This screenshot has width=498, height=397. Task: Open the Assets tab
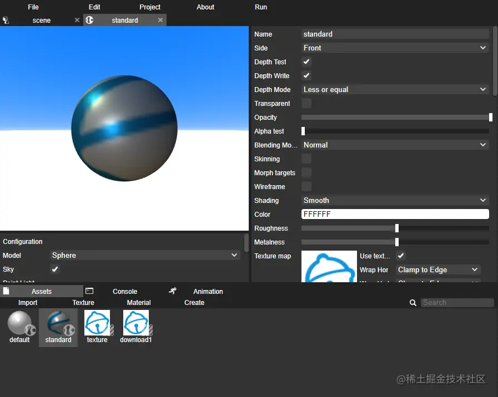pyautogui.click(x=42, y=291)
